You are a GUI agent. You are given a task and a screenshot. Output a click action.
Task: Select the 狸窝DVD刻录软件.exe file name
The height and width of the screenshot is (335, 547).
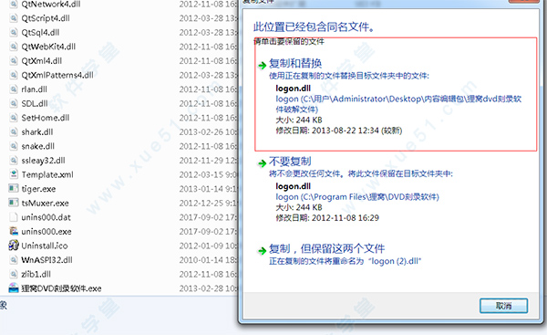(x=61, y=288)
